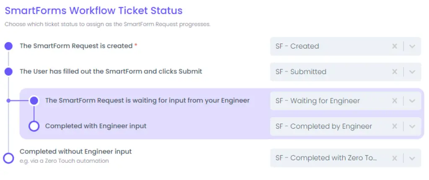Click the SmartForms Workflow Ticket Status heading
The image size is (429, 180).
[93, 10]
